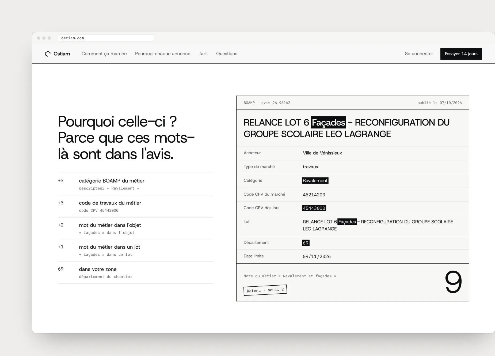
Task: Click 'catégorie BOAMP du métier' row
Action: tap(135, 184)
